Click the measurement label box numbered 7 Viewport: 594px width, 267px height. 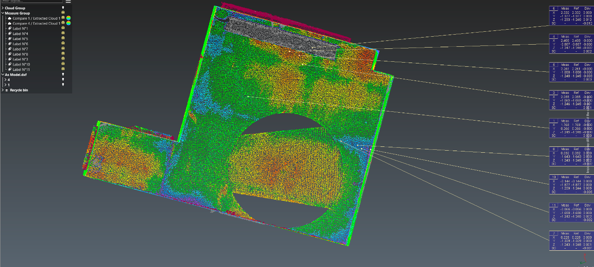pos(571,241)
